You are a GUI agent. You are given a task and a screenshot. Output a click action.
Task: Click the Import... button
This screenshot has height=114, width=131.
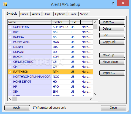112,73
